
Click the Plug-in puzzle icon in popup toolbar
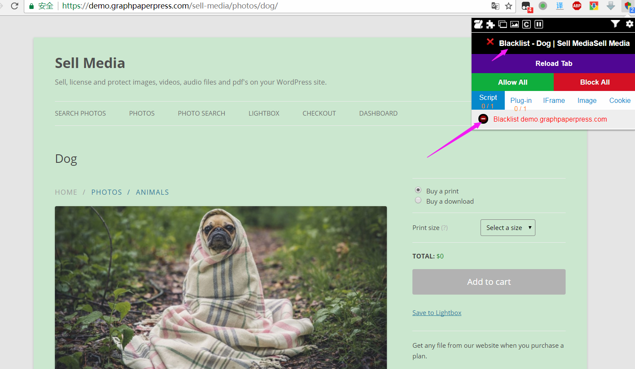490,24
